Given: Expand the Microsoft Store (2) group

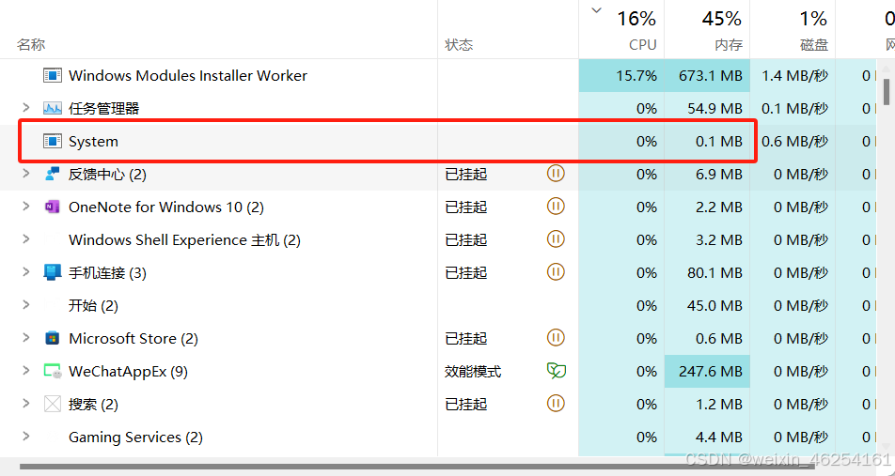Looking at the screenshot, I should [25, 337].
